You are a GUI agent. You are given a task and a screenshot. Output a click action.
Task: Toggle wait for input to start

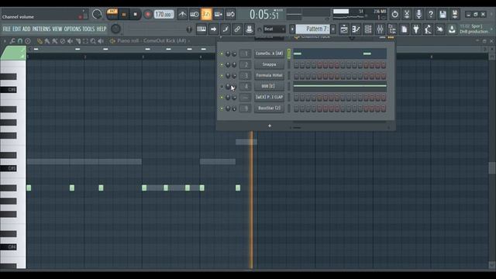point(195,14)
